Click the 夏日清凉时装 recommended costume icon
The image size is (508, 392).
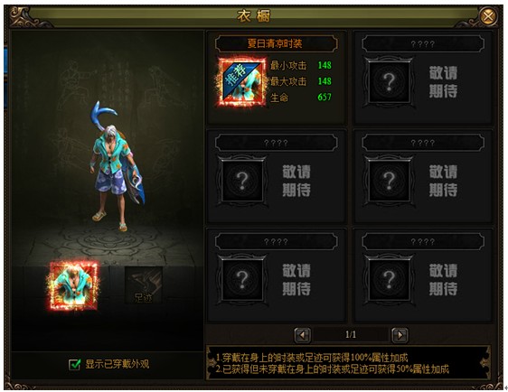(x=242, y=82)
